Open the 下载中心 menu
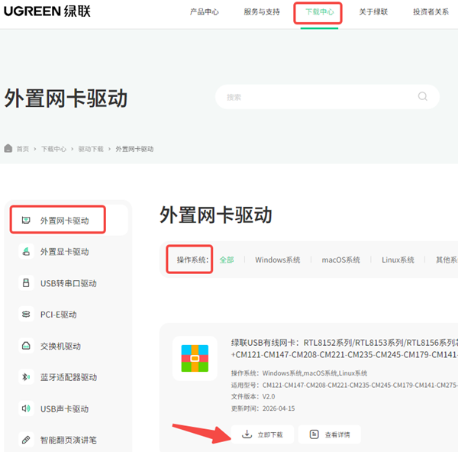Image resolution: width=458 pixels, height=452 pixels. (319, 12)
